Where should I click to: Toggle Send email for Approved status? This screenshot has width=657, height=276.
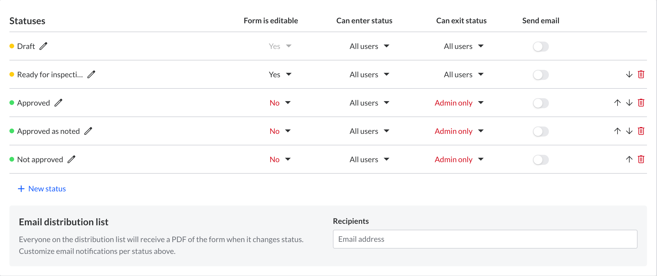point(541,103)
